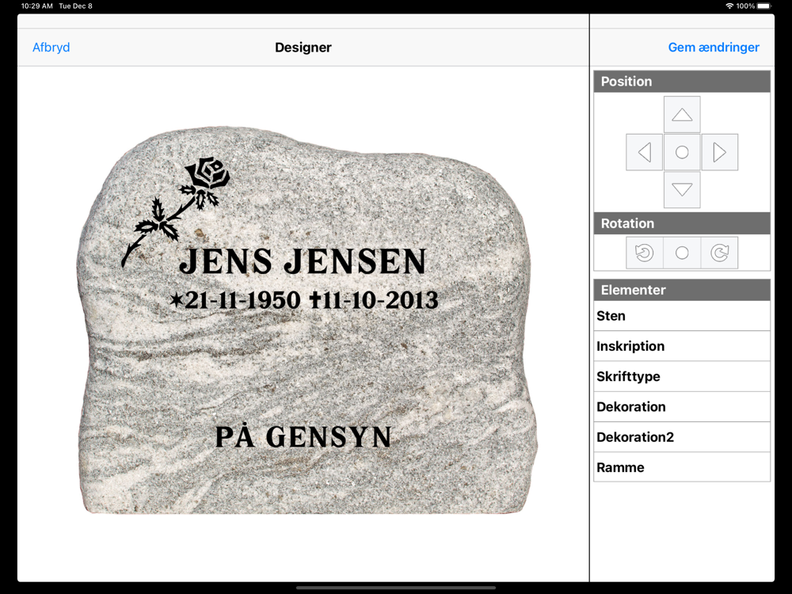
Task: Tap the Elementer section header
Action: (682, 290)
